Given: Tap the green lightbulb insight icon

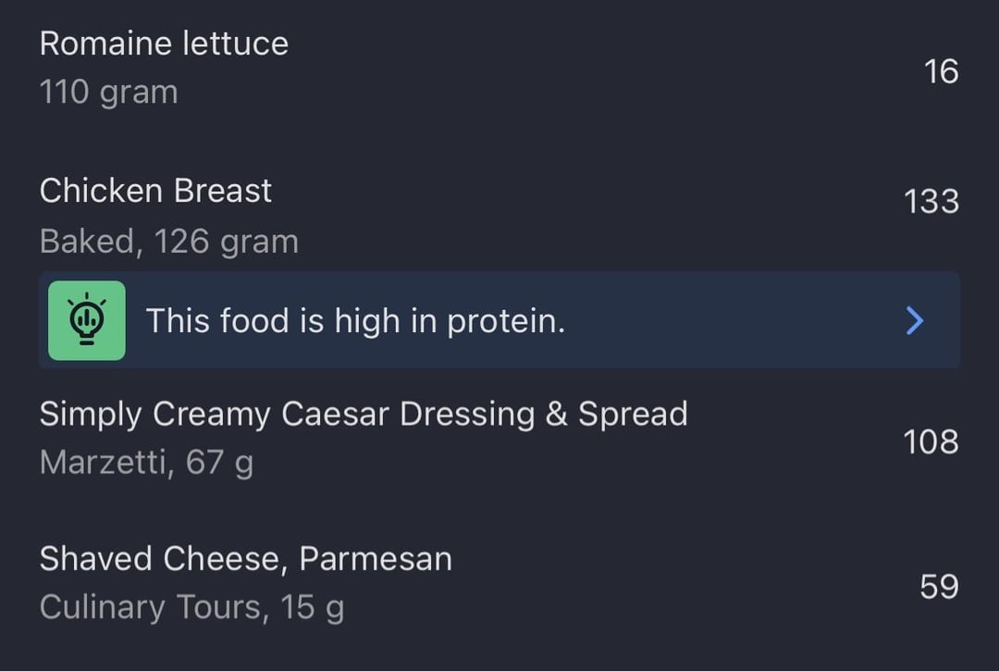Looking at the screenshot, I should pos(87,320).
